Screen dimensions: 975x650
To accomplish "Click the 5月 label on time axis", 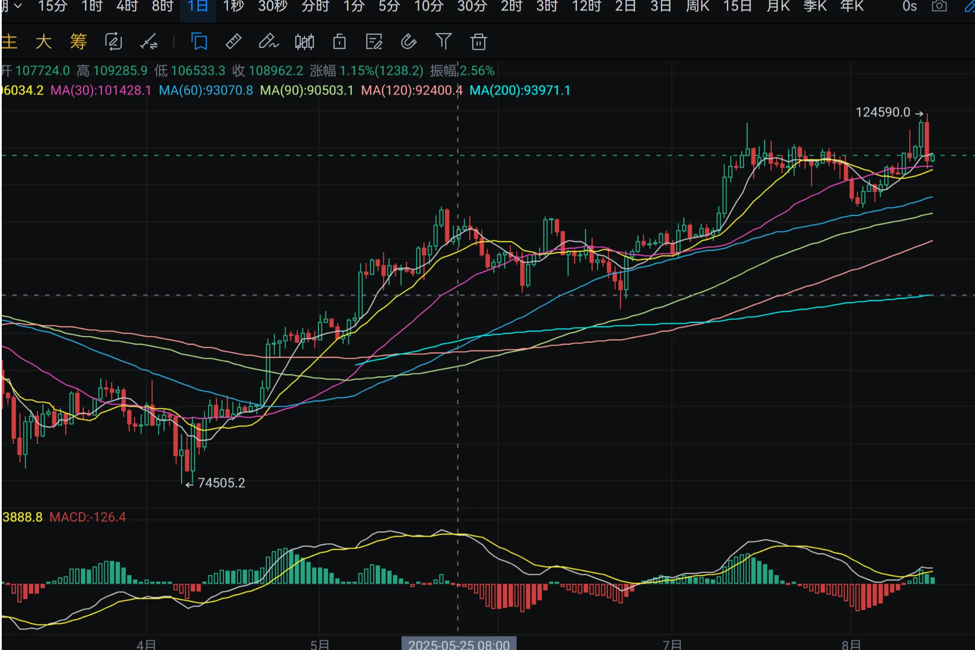I will tap(320, 645).
